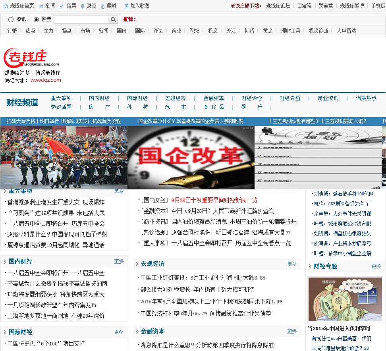Click the news icon beside 新闻
Image resolution: width=386 pixels, height=351 pixels.
point(41,6)
